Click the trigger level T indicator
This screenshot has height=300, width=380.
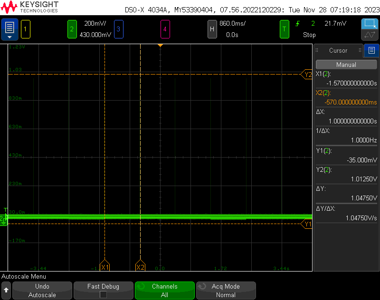point(6,210)
